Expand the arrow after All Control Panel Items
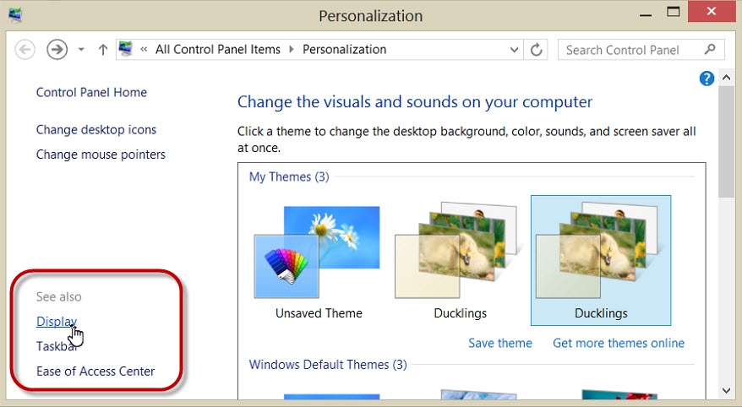Image resolution: width=742 pixels, height=407 pixels. pyautogui.click(x=292, y=50)
